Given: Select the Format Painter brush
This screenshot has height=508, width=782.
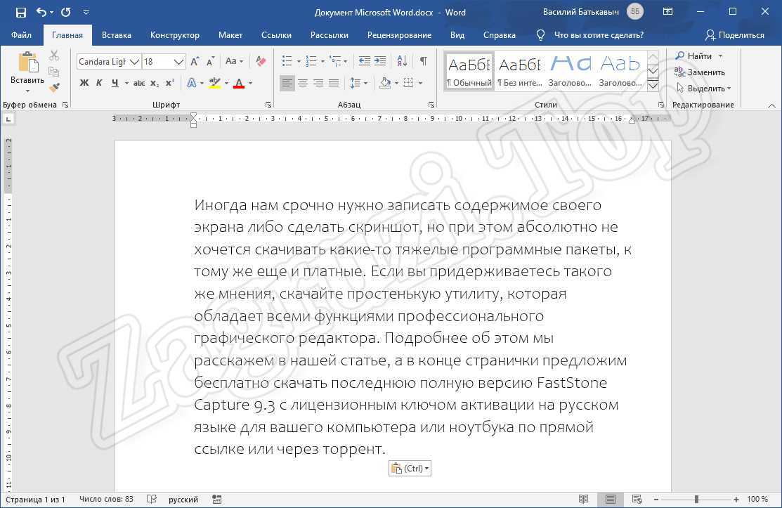Looking at the screenshot, I should click(54, 87).
